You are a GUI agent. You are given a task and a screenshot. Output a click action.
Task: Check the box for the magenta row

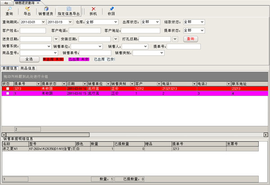[x=7, y=94]
